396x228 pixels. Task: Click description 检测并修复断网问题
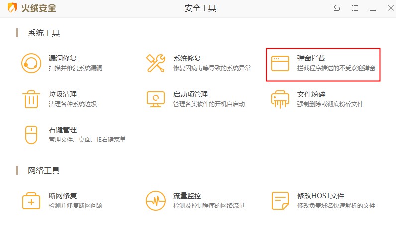point(76,205)
